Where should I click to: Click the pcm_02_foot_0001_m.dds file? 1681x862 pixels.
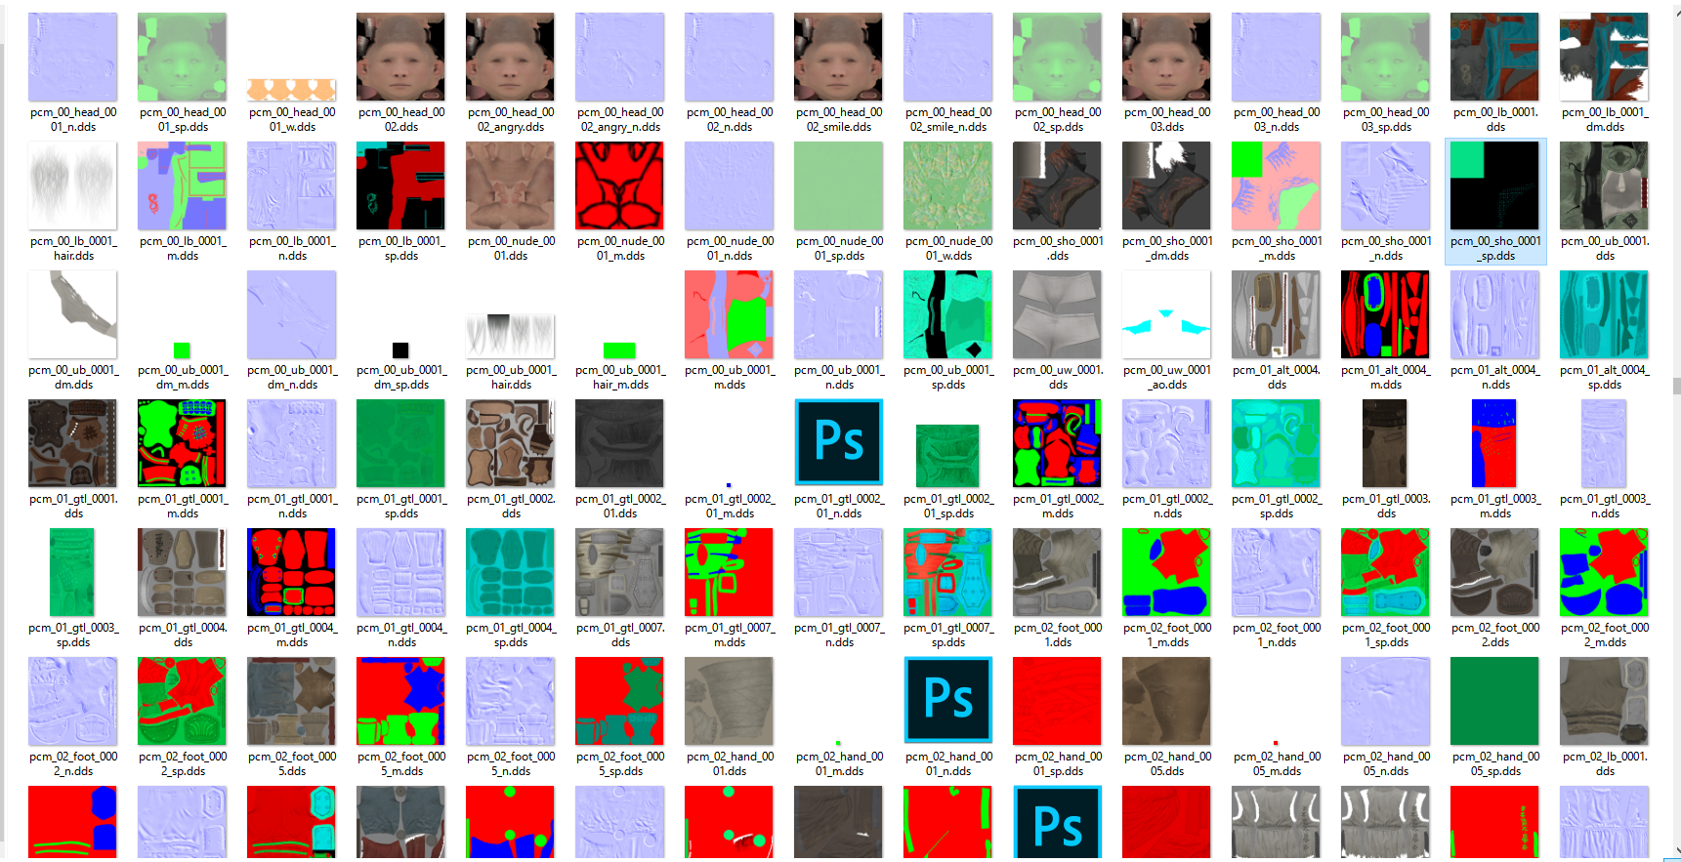[1166, 572]
